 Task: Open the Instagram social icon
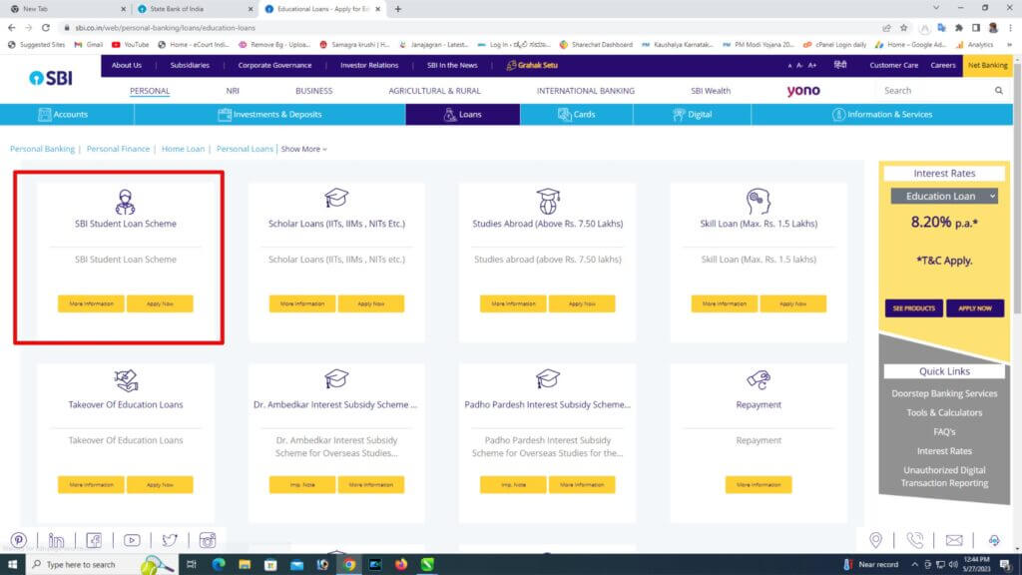pos(208,540)
